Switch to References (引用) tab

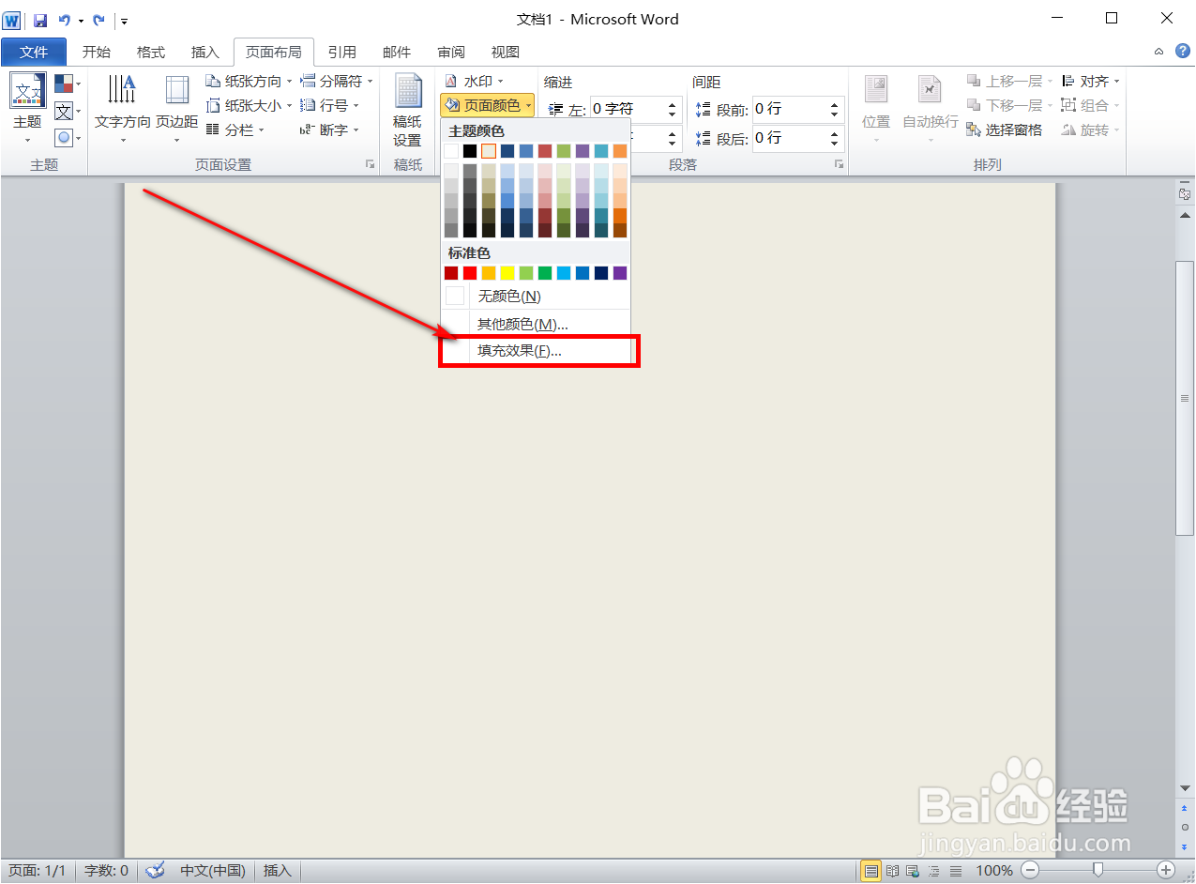[x=341, y=53]
